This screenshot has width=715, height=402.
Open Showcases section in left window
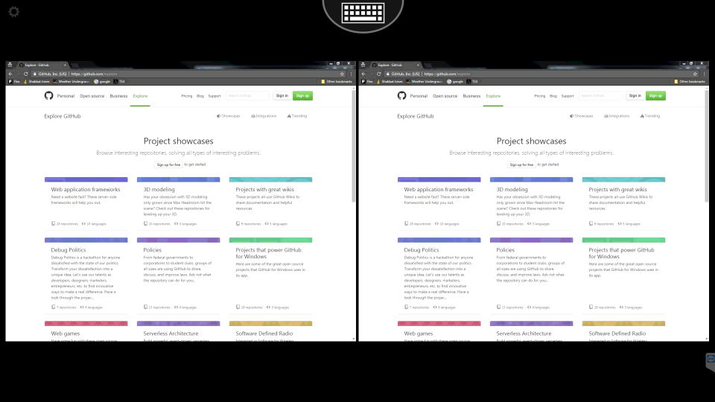(x=228, y=116)
